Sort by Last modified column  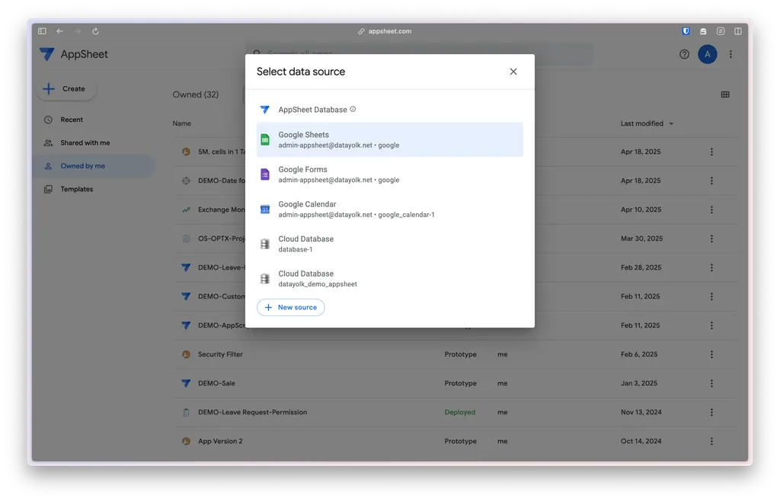point(647,123)
